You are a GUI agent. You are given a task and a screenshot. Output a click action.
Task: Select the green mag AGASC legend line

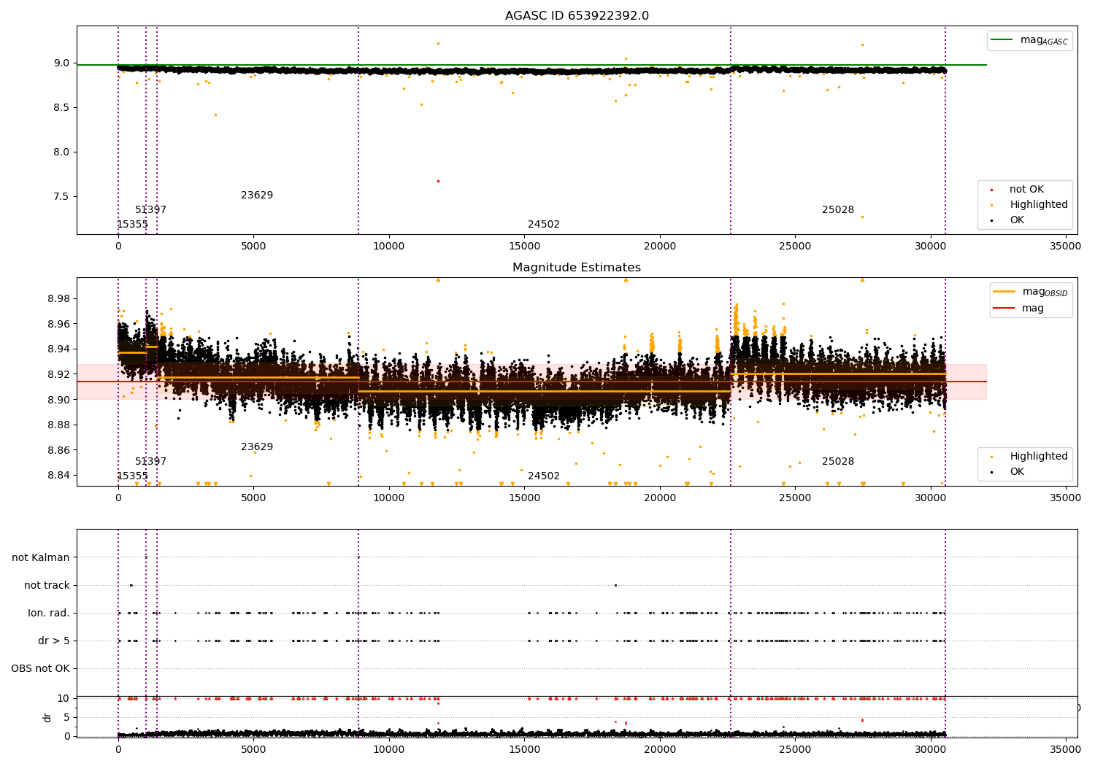coord(1001,40)
